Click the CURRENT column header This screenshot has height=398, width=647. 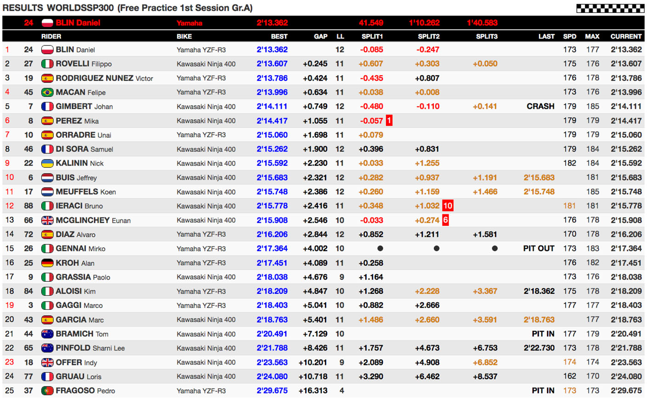pyautogui.click(x=625, y=36)
